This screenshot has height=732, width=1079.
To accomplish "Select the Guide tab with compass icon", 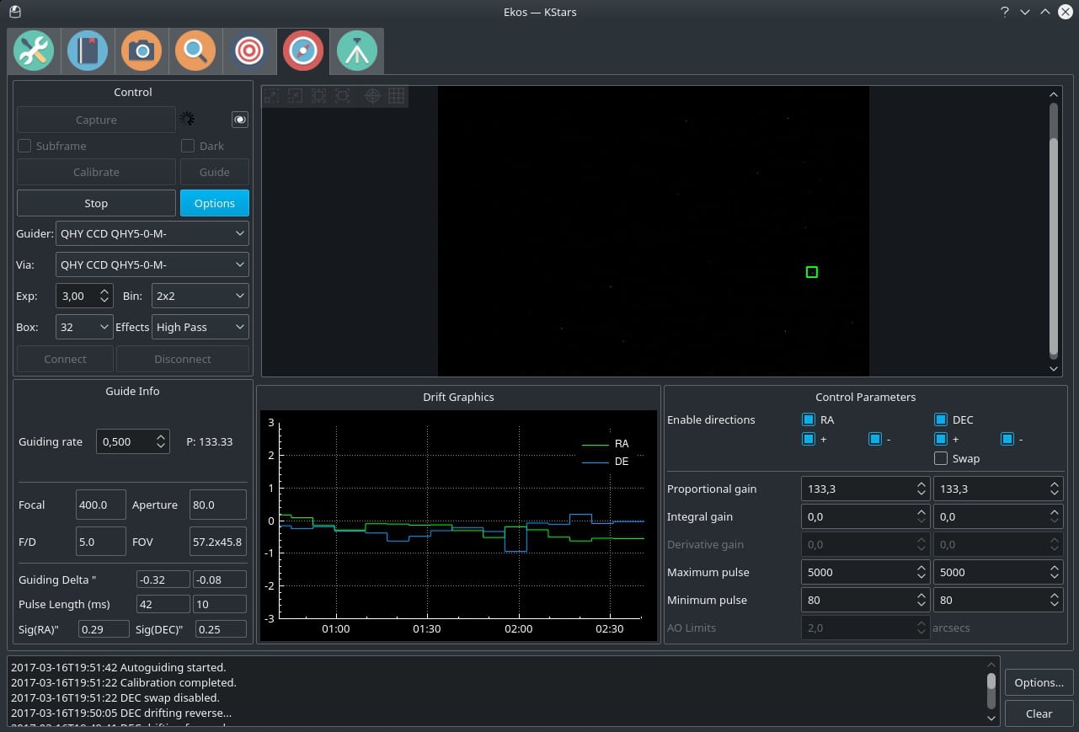I will point(303,51).
